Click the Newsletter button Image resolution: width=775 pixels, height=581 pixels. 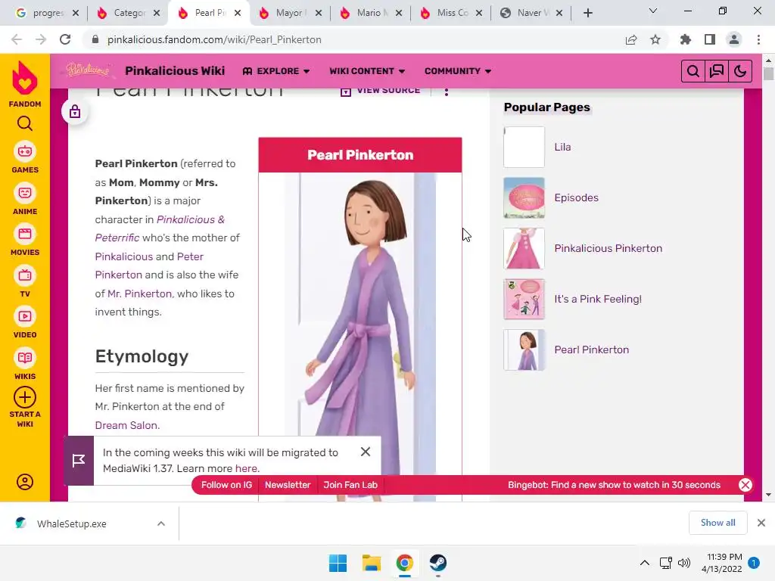click(288, 485)
